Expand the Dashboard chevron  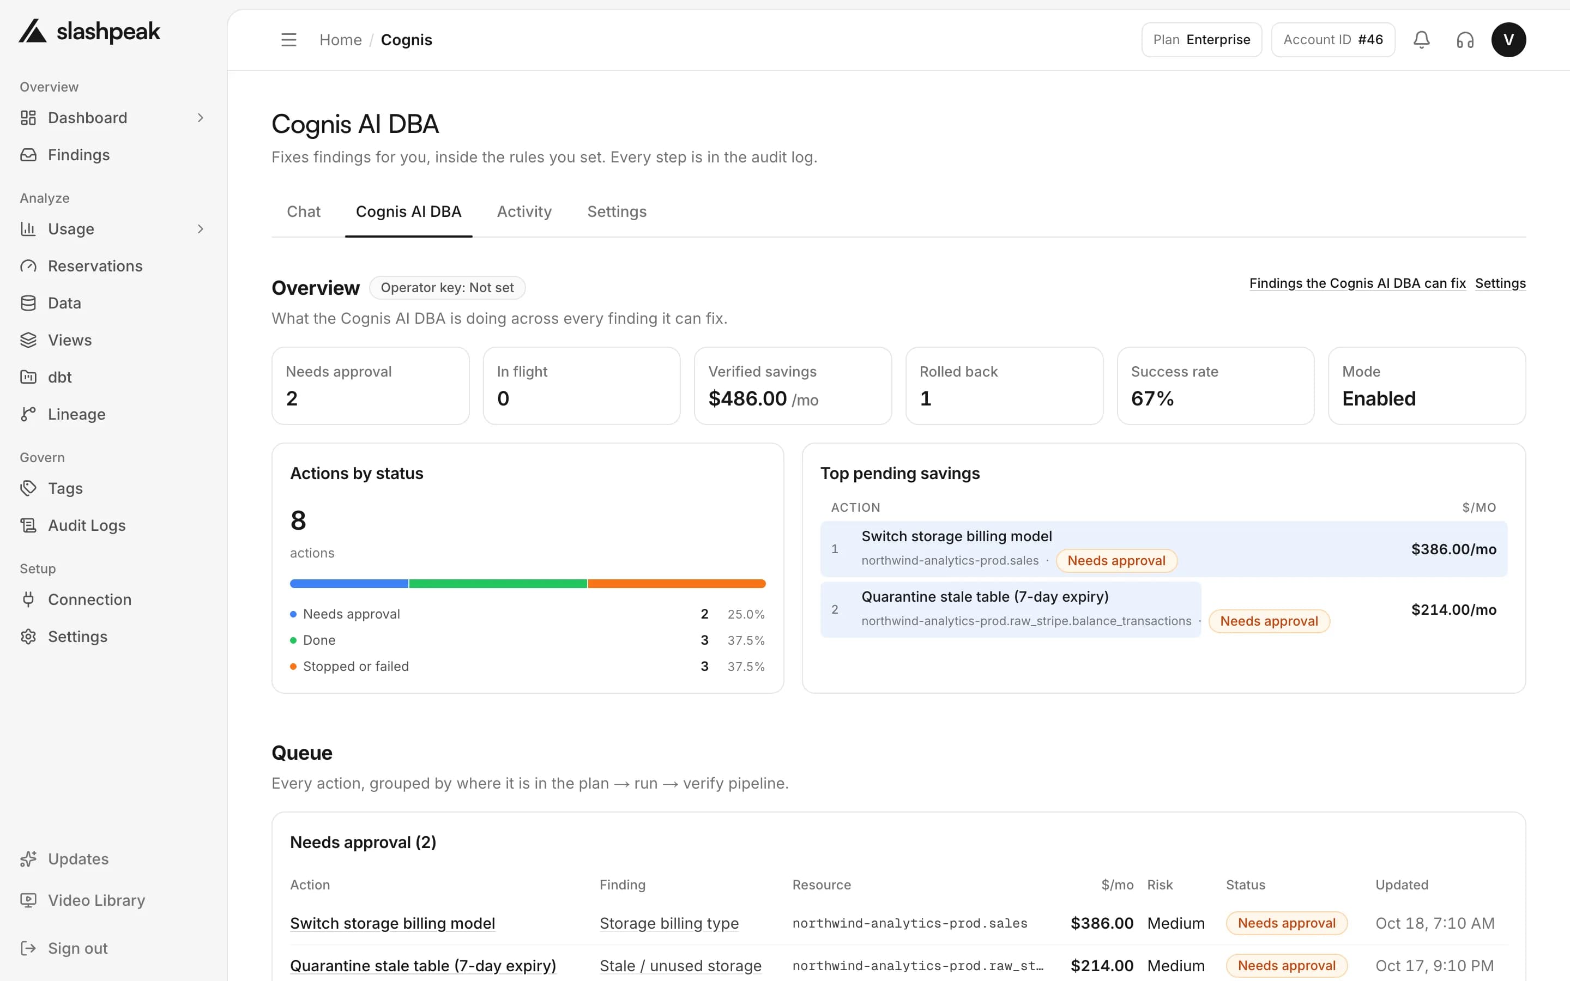pos(201,117)
